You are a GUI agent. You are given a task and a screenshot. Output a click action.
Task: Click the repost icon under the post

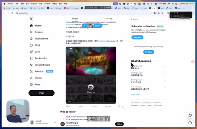tap(80, 106)
